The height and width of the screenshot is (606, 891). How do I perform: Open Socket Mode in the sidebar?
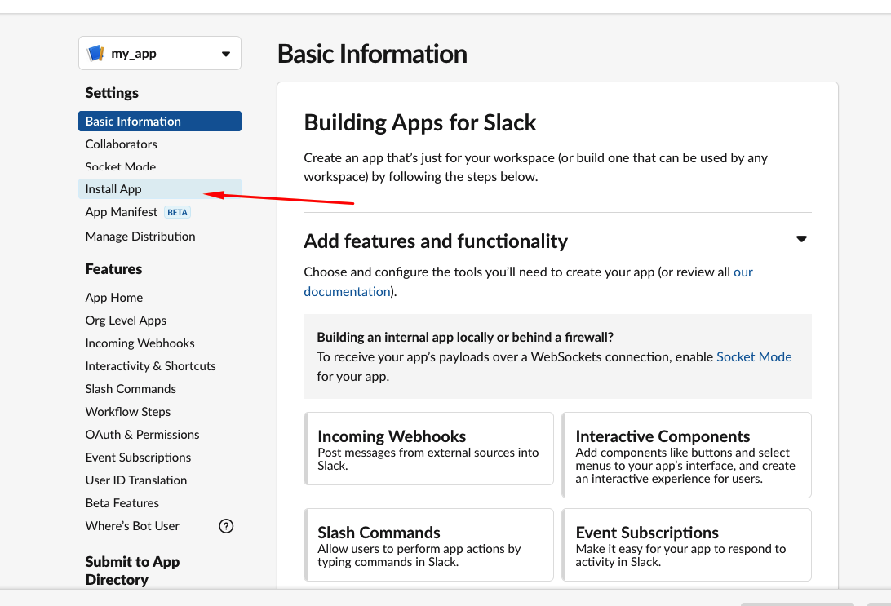pyautogui.click(x=121, y=167)
